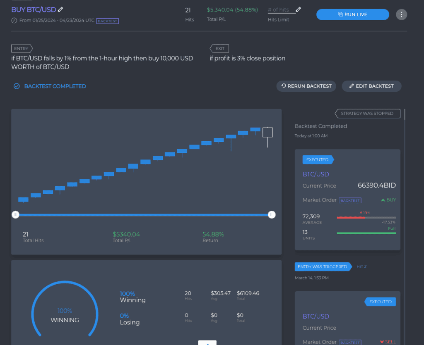Click the 0% Losing label

tap(130, 319)
